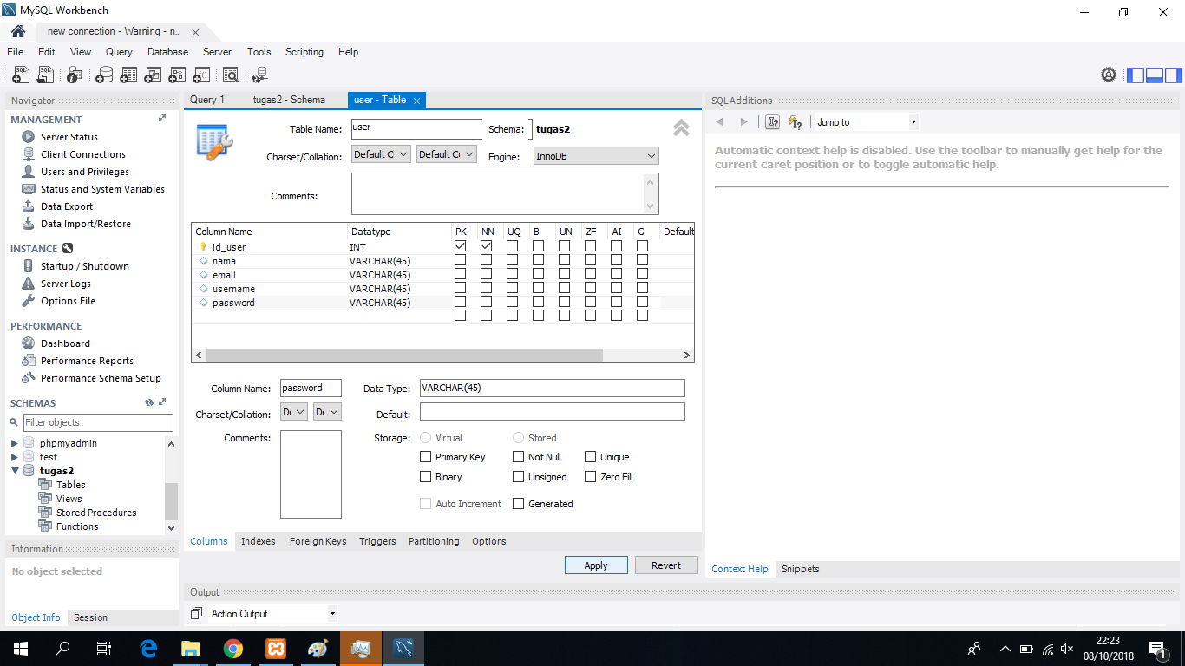Enable the Not Null checkbox in column details
Image resolution: width=1185 pixels, height=666 pixels.
[x=518, y=457]
